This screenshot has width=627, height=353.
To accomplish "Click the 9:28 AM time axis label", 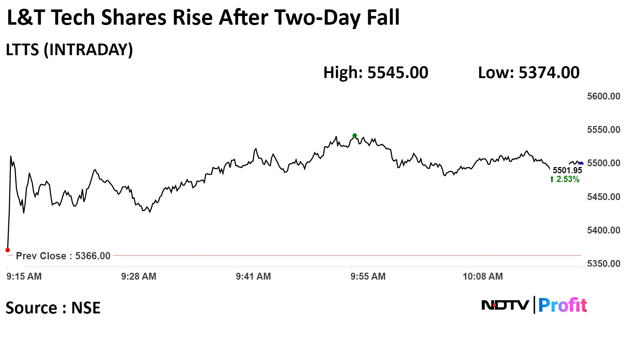I will coord(139,276).
